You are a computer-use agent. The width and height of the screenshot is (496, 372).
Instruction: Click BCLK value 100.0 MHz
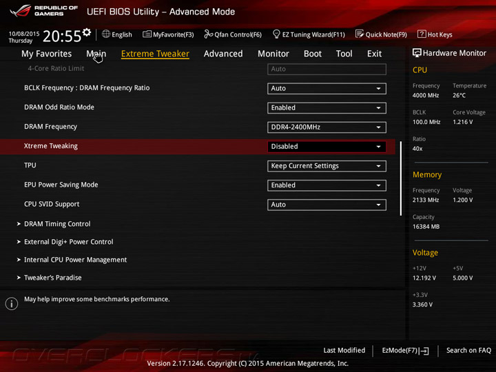pos(426,122)
